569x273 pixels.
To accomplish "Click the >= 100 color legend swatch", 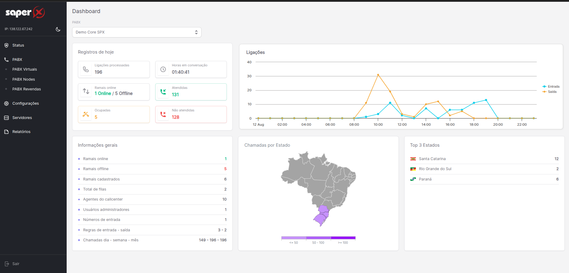I will click(x=343, y=238).
